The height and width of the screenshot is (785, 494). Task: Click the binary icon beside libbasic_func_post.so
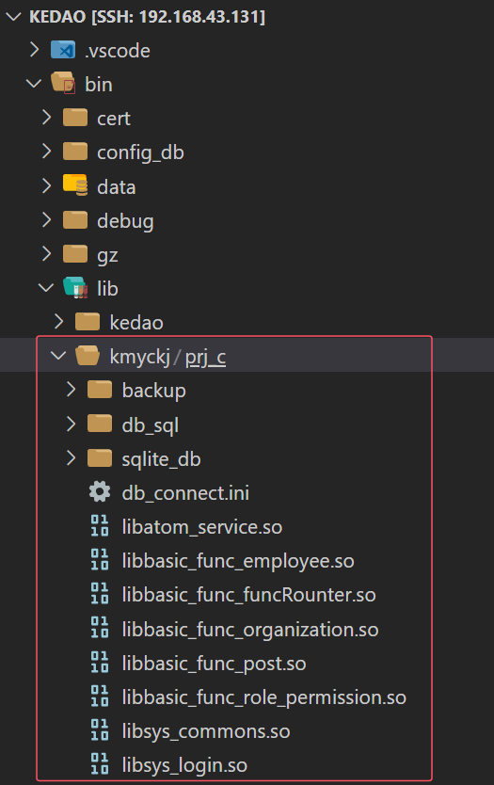[100, 662]
